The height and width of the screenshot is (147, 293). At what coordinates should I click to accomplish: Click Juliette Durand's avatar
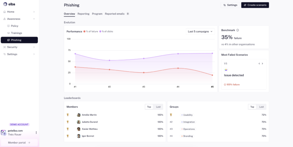79,122
